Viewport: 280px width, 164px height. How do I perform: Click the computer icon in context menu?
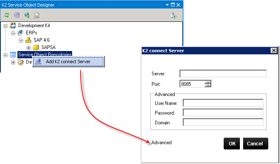38,62
